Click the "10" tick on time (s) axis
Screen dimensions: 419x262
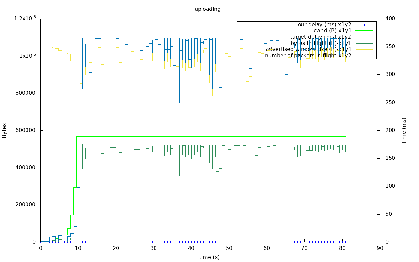[78, 248]
